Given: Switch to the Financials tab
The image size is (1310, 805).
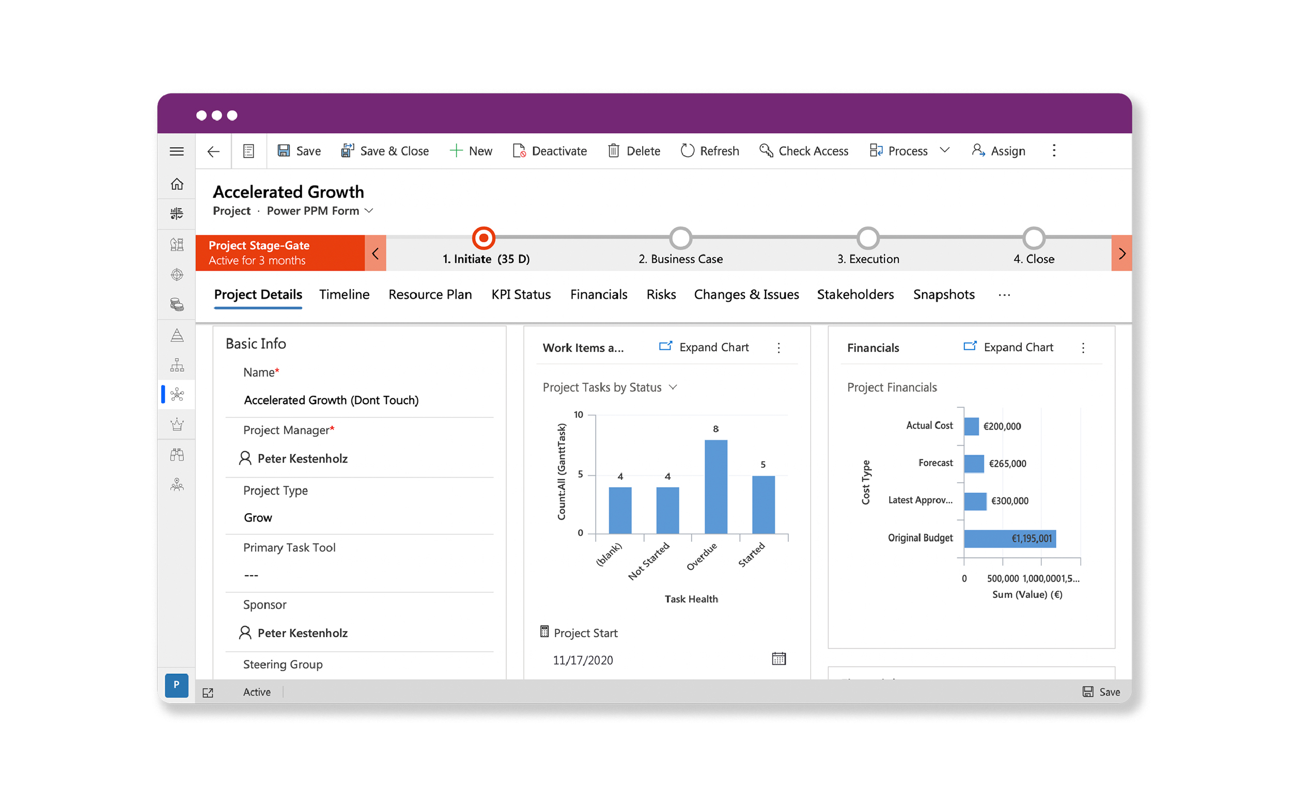Looking at the screenshot, I should point(598,294).
